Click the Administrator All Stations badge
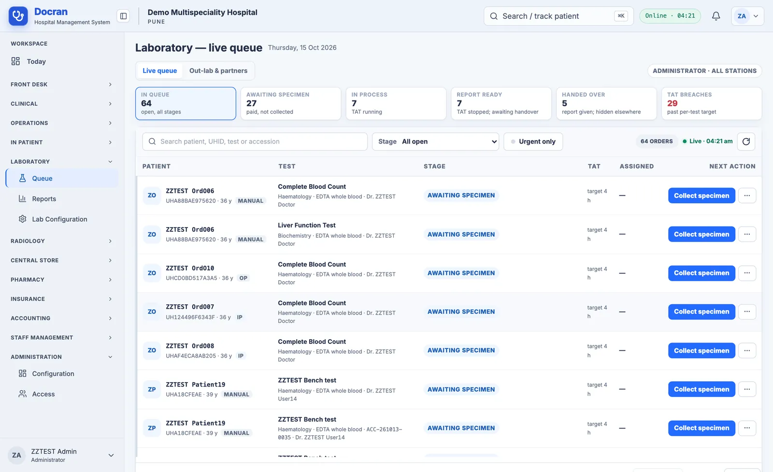 pyautogui.click(x=704, y=71)
